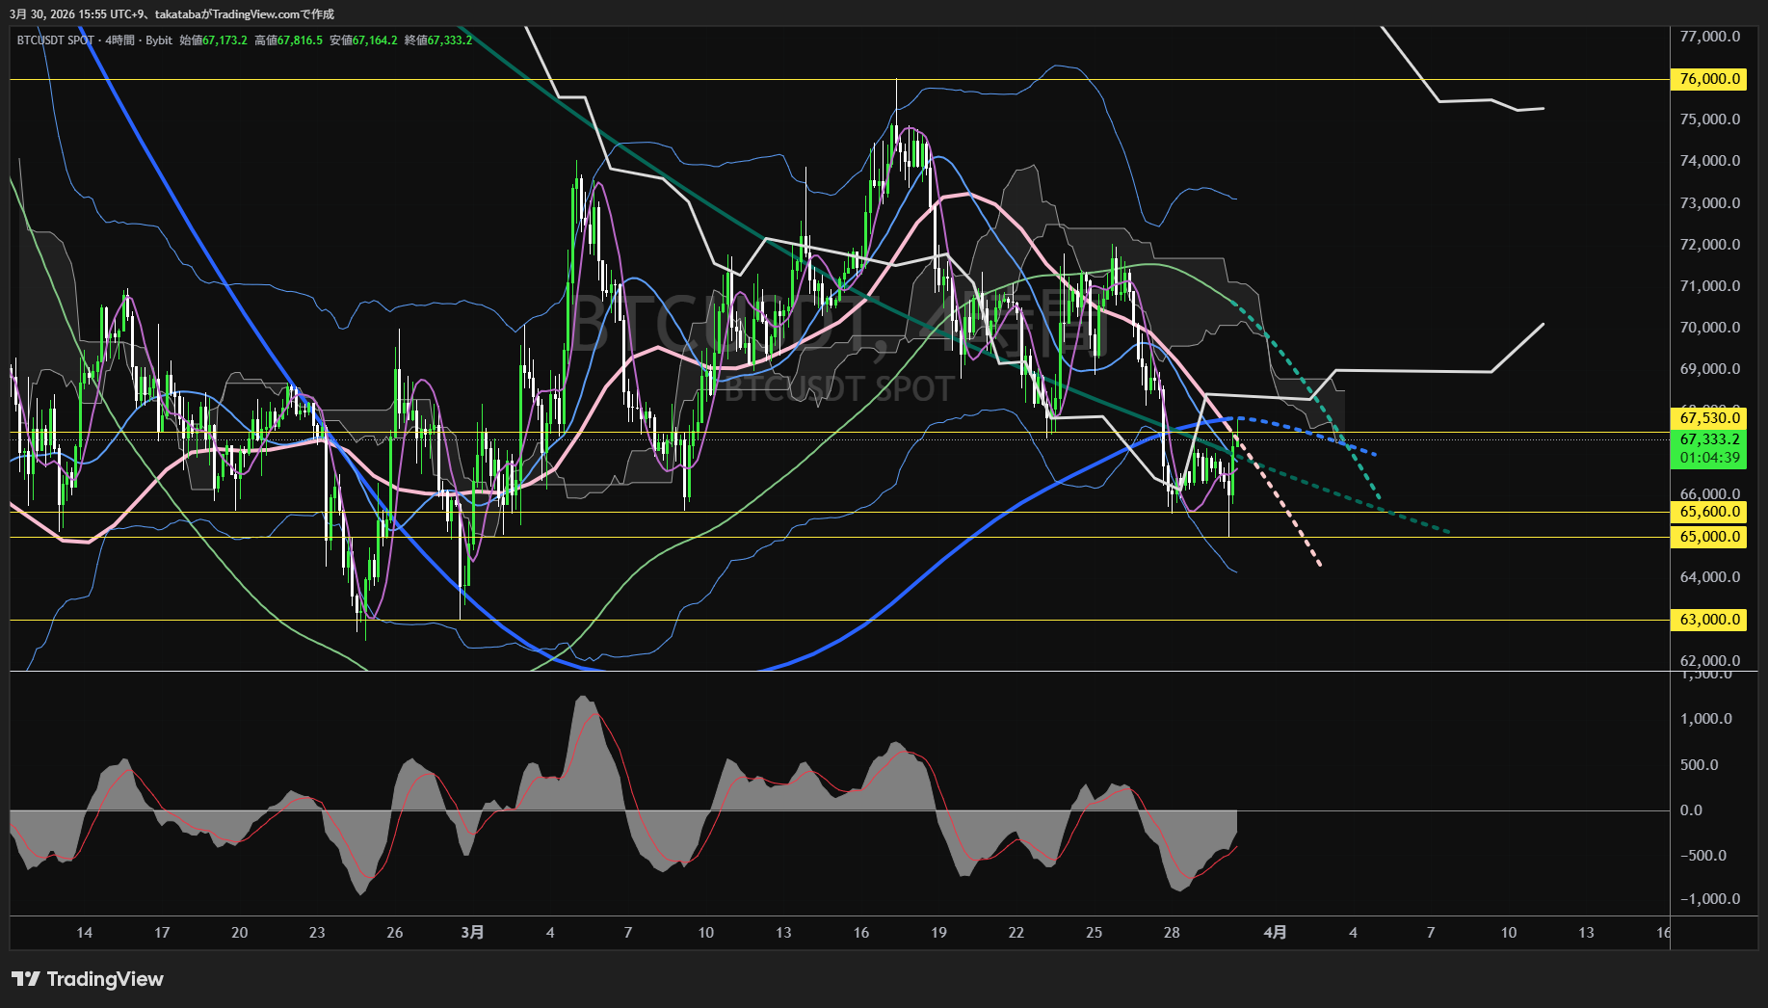Click the 19 date on time axis
Screen dimensions: 1768x1008
(938, 933)
